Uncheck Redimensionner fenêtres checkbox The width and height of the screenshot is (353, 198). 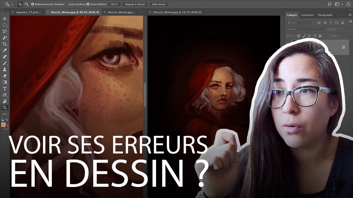(33, 4)
